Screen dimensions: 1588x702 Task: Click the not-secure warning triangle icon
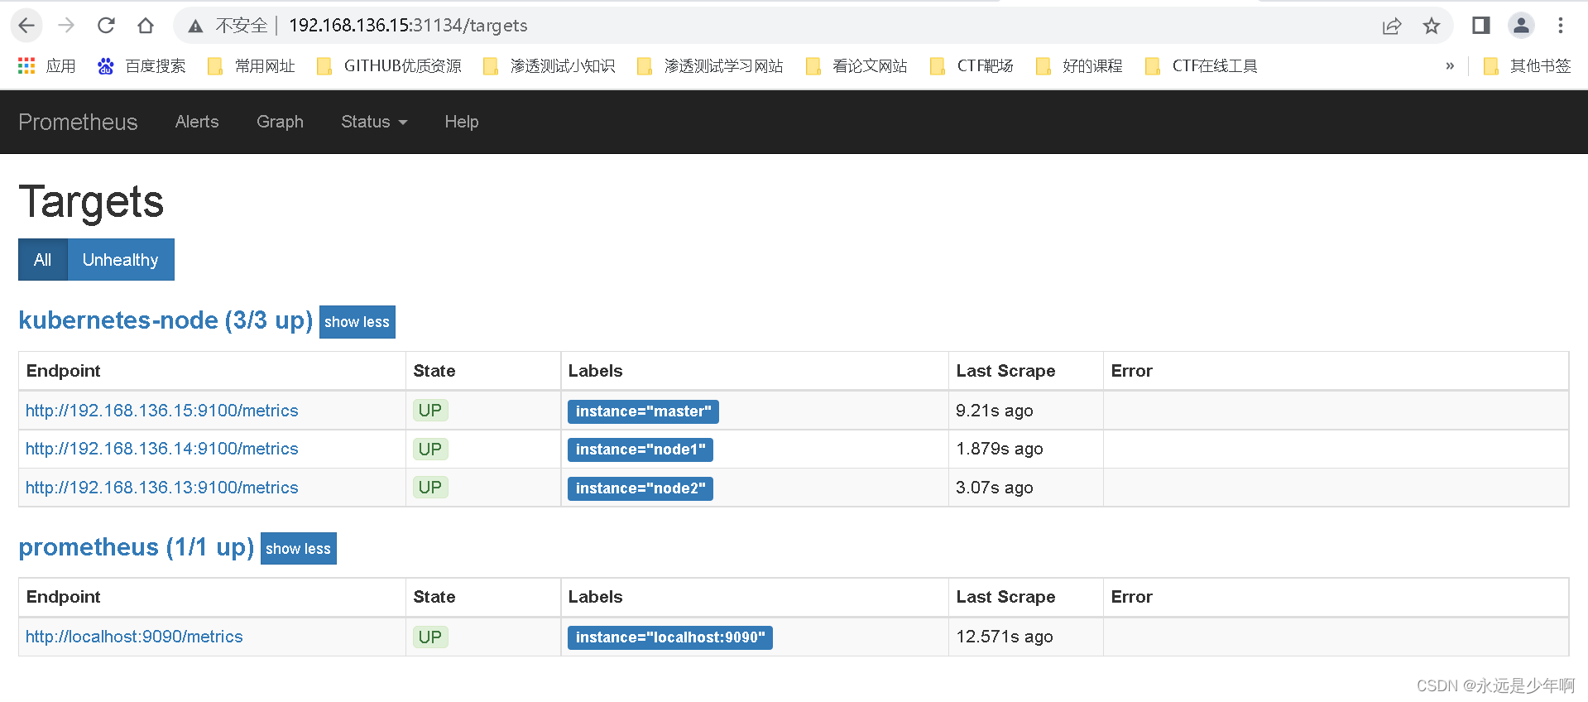pos(195,26)
